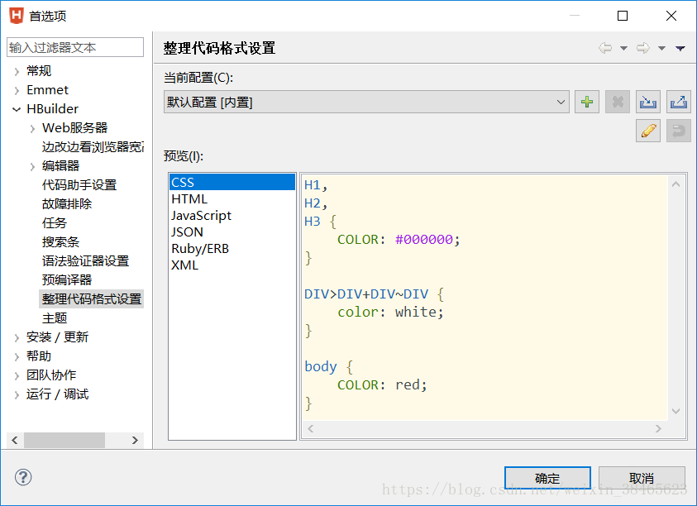
Task: Click the #000000 color value in preview
Action: tap(424, 239)
